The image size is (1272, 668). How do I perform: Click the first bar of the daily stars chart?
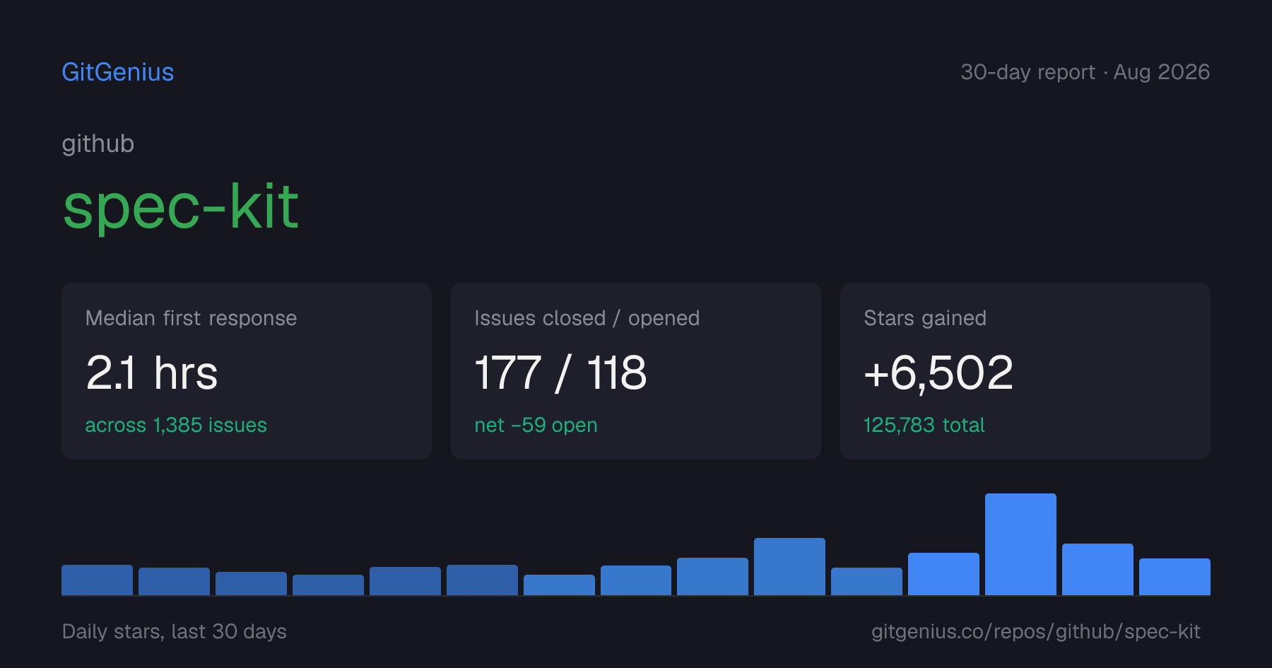tap(97, 580)
